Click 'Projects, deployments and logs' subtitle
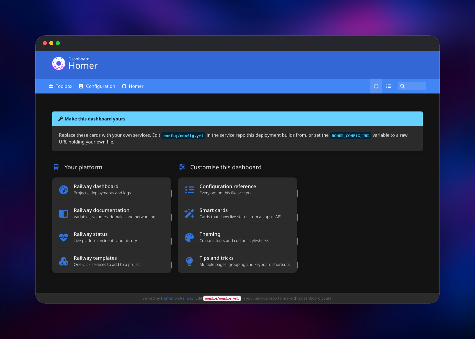The width and height of the screenshot is (475, 339). point(102,193)
